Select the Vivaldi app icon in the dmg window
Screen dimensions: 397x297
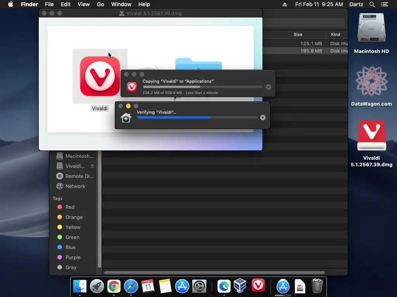[x=100, y=76]
